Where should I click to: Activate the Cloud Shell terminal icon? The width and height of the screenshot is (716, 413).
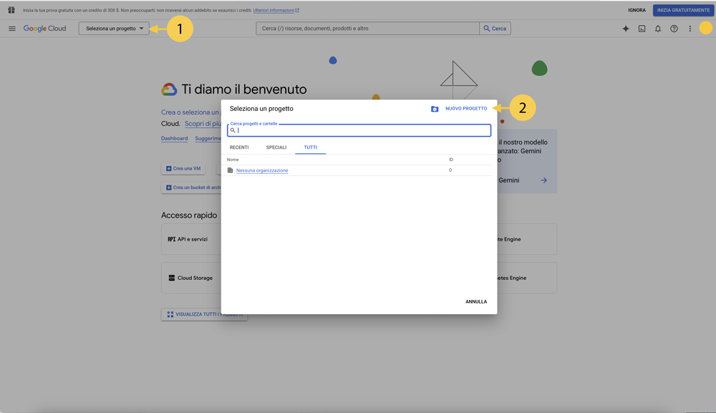pos(642,29)
